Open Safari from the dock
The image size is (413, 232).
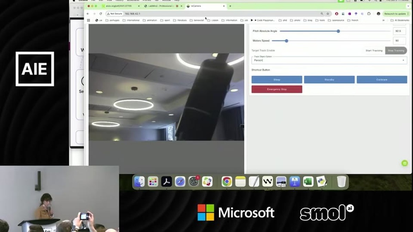point(180,181)
